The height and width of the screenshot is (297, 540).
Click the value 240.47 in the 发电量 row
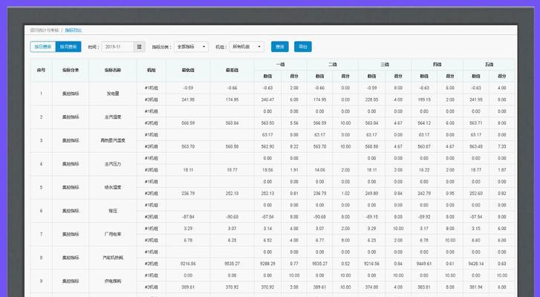267,99
